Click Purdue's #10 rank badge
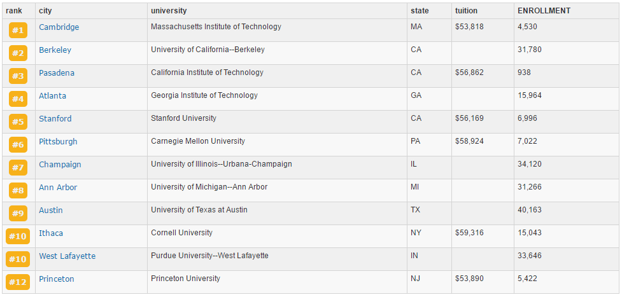 pyautogui.click(x=18, y=259)
